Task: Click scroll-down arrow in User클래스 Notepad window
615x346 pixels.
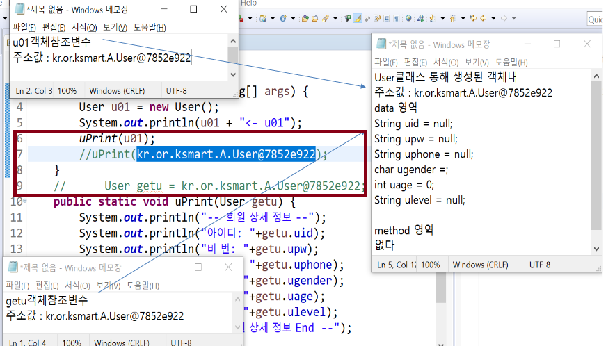Action: click(x=597, y=249)
